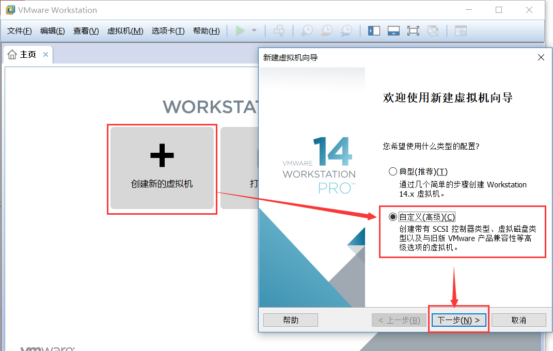Click the console view toolbar icon
The width and height of the screenshot is (553, 351).
[x=461, y=31]
